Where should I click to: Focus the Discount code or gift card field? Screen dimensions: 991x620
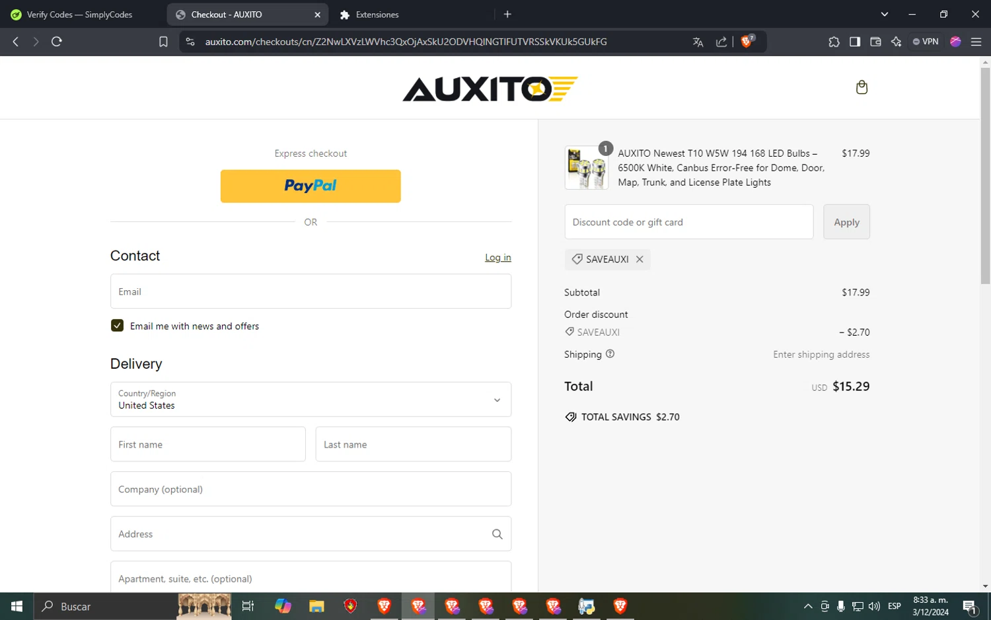(x=689, y=222)
